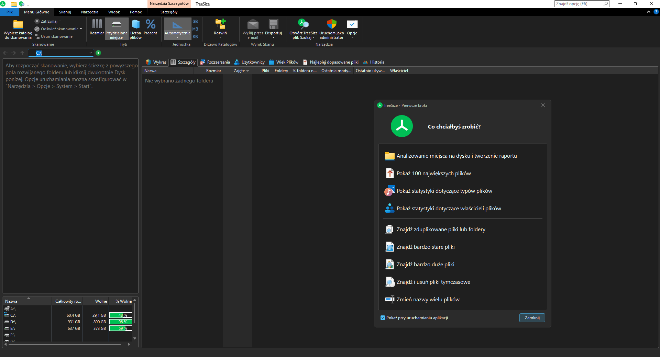Click the D:\ 96 % free space bar

121,322
